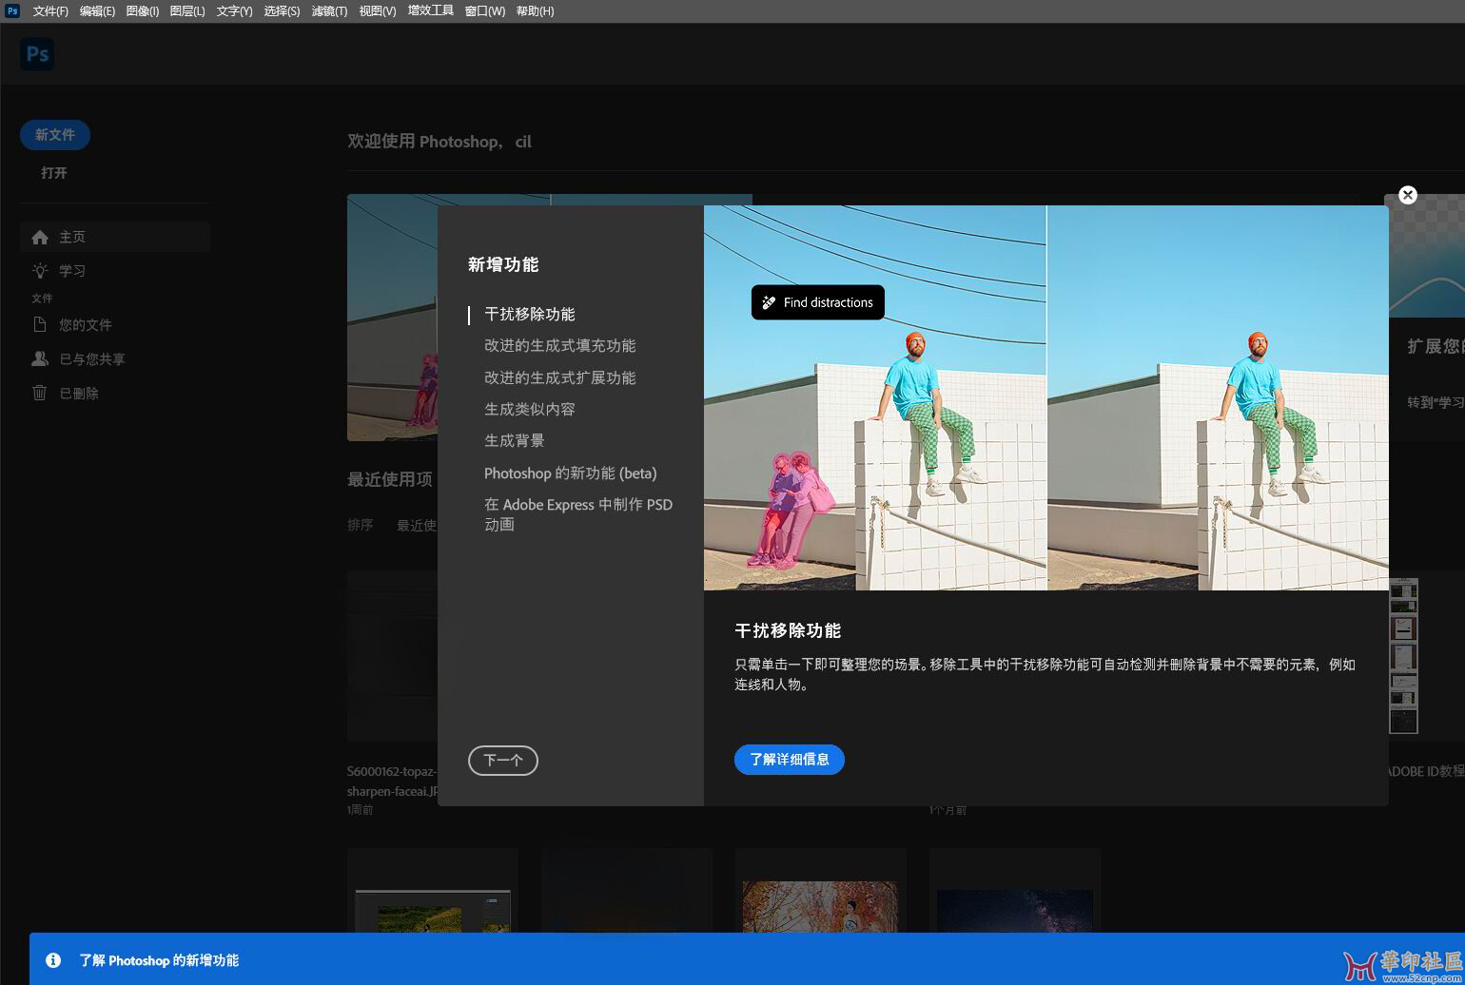The width and height of the screenshot is (1465, 985).
Task: Open the 帮助(H) menu
Action: pos(535,11)
